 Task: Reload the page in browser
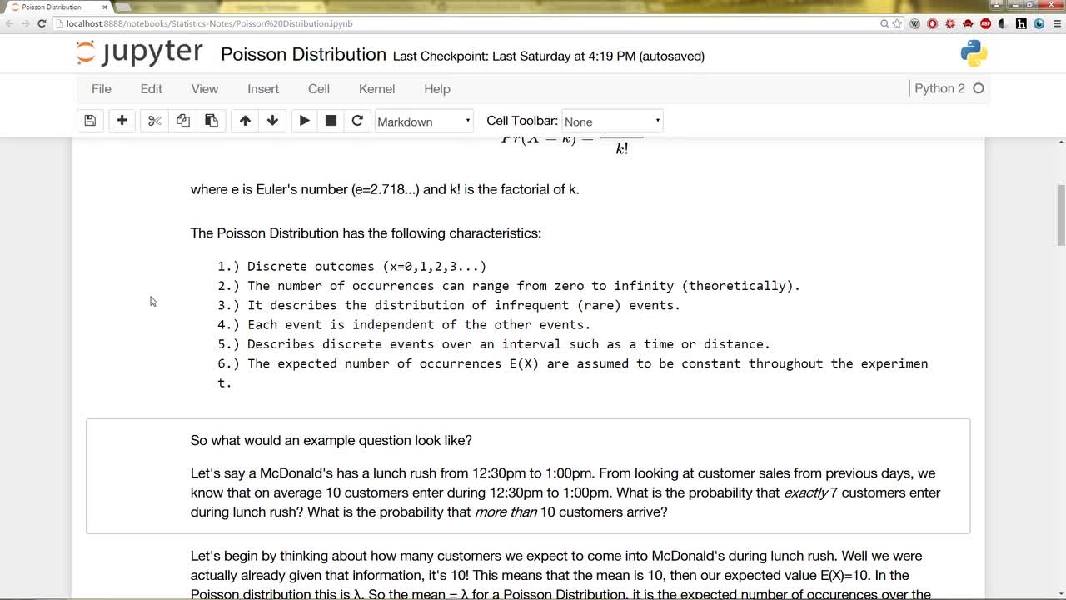pyautogui.click(x=42, y=23)
